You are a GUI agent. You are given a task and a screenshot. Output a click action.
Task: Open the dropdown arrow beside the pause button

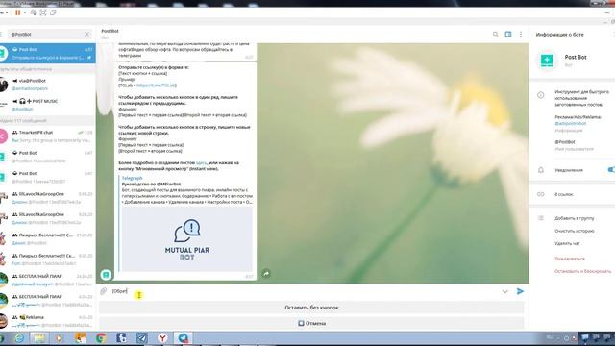coord(25,12)
